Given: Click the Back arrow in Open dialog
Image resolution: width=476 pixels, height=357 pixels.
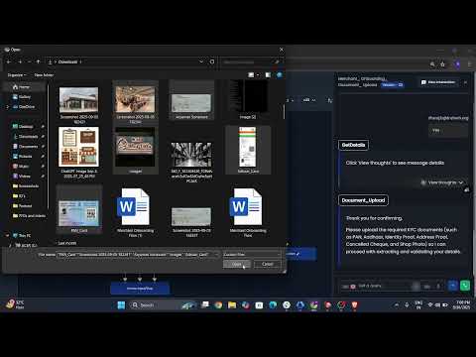Looking at the screenshot, I should pos(9,61).
